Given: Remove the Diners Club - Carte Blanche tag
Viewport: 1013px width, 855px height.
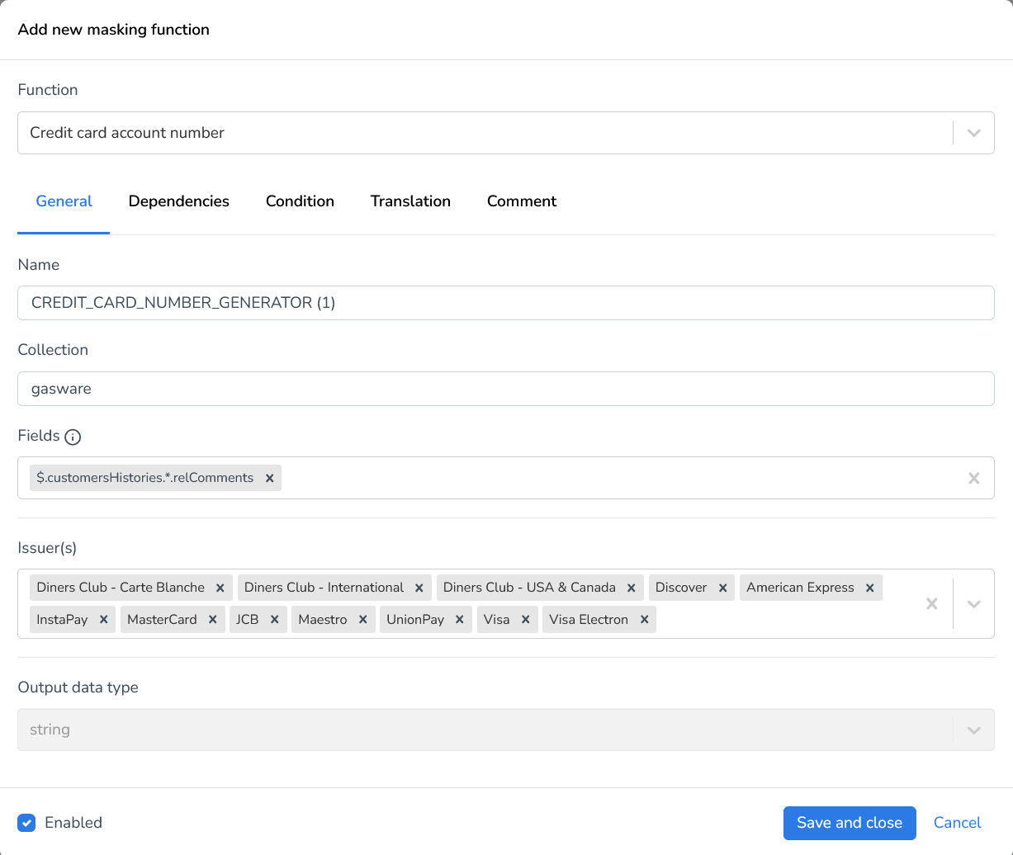Looking at the screenshot, I should click(220, 588).
